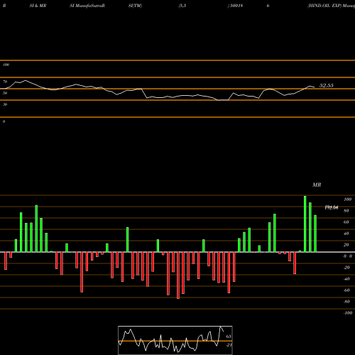This screenshot has width=355, height=355.
Task: Click the RSI 50 level label
Action: (5, 93)
